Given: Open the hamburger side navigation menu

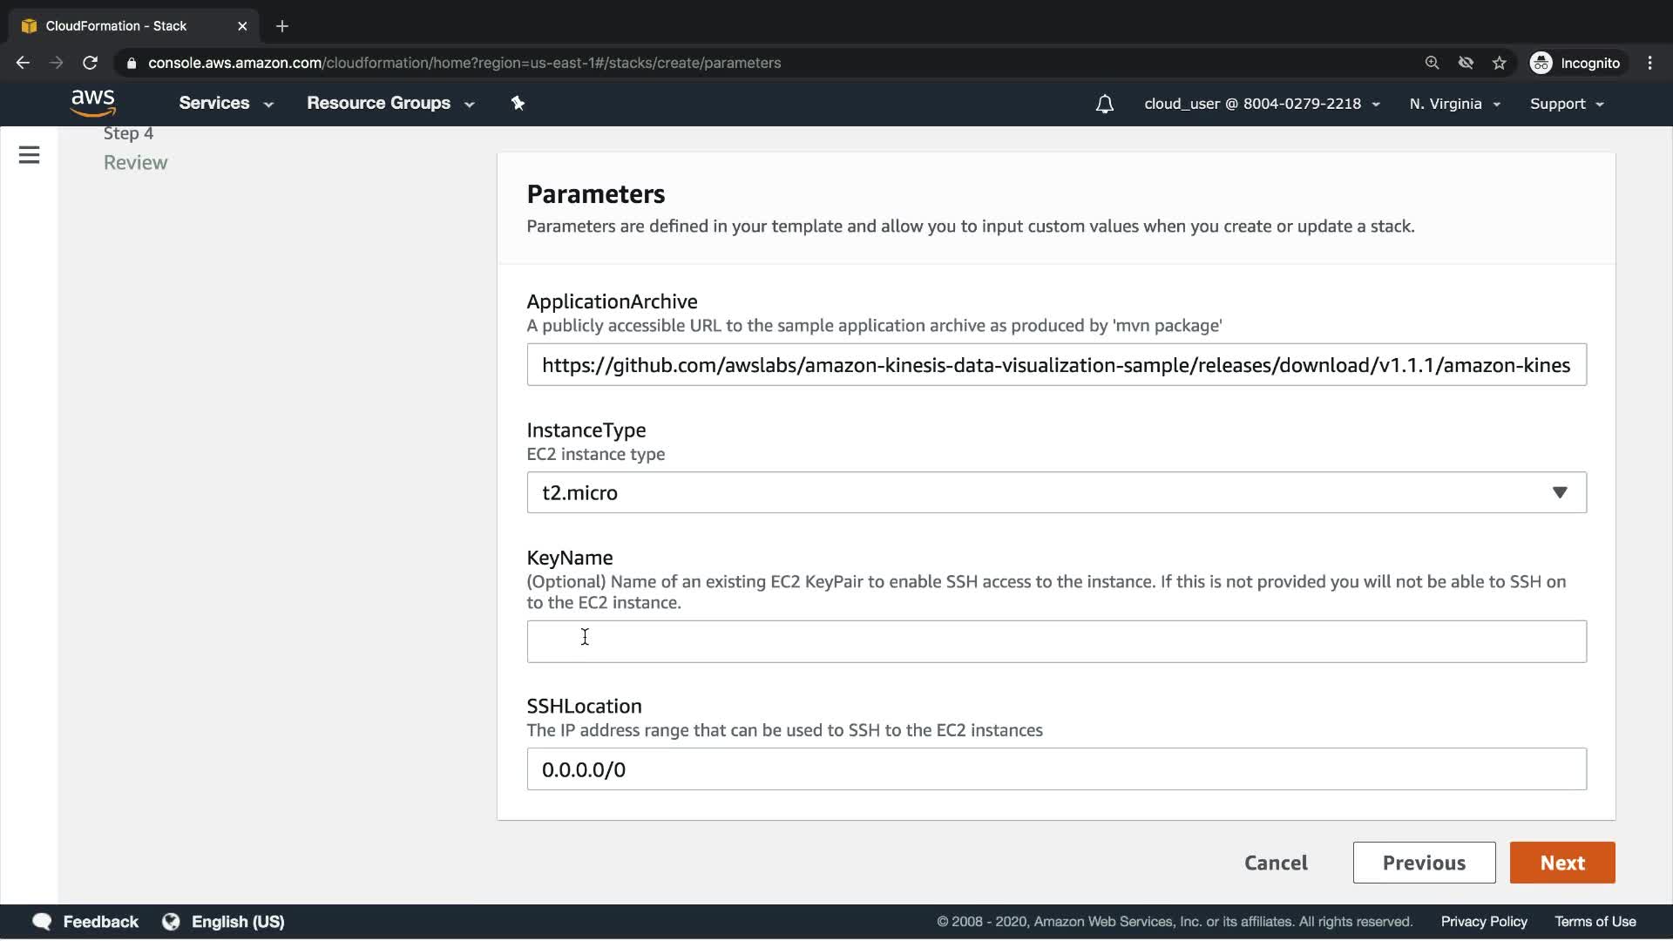Looking at the screenshot, I should (x=29, y=155).
